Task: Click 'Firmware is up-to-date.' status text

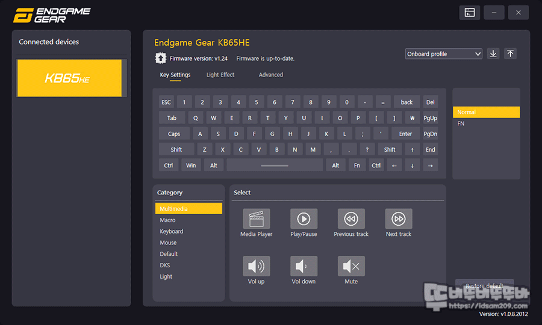Action: [265, 58]
